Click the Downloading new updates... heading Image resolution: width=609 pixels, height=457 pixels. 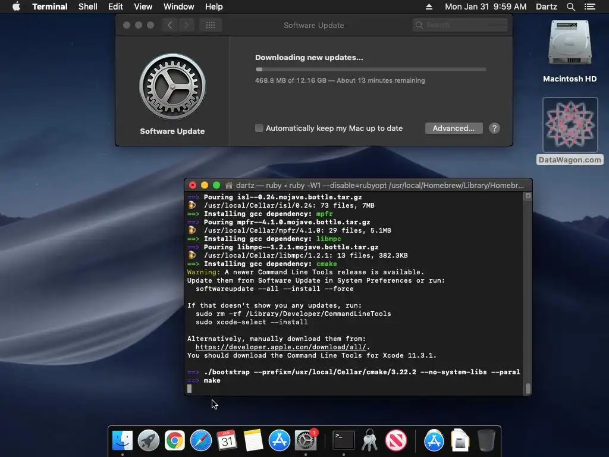click(309, 58)
